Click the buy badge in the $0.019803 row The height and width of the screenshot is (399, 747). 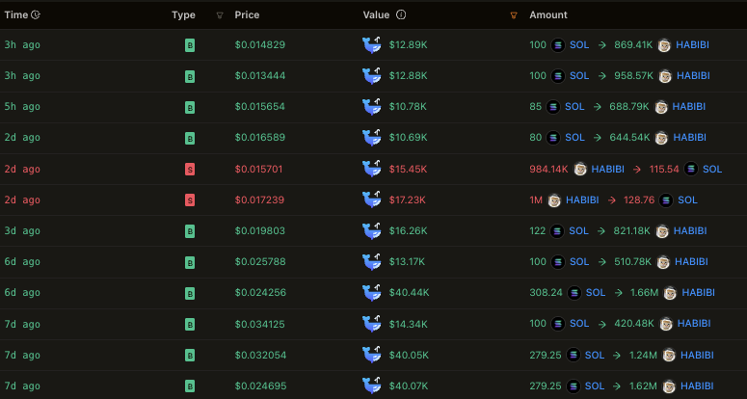[x=190, y=231]
